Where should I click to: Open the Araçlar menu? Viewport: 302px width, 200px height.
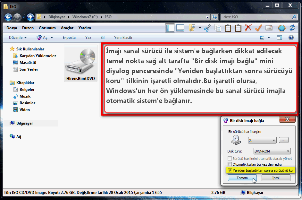coord(67,28)
